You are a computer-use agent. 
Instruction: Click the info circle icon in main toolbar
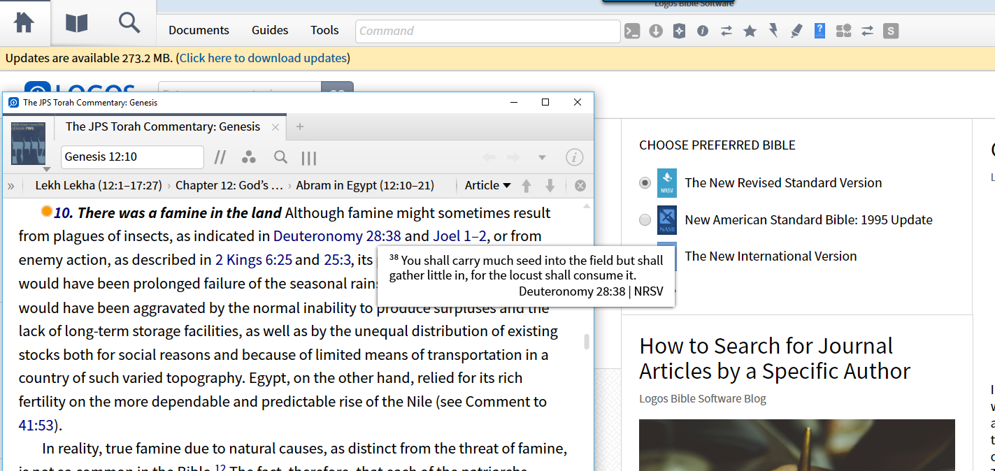703,31
